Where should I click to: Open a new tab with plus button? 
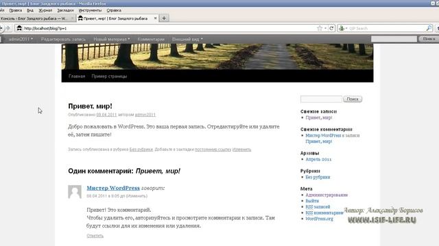pyautogui.click(x=164, y=18)
